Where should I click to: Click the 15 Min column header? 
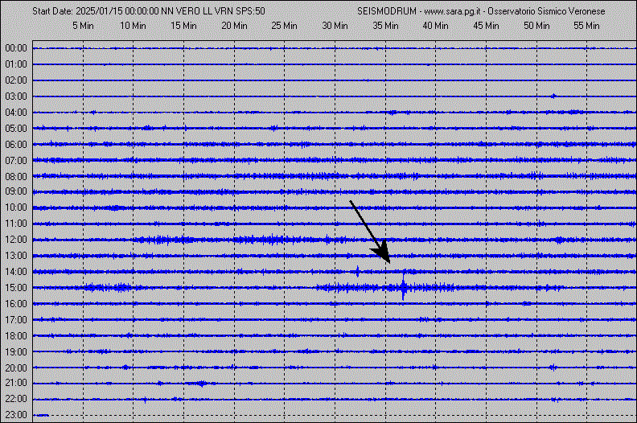183,26
